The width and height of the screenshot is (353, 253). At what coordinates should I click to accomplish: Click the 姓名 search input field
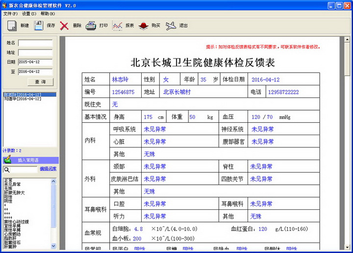[35, 43]
